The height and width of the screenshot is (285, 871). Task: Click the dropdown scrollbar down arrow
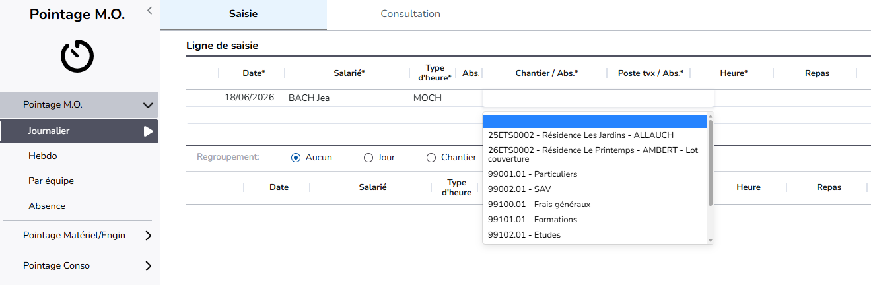click(x=711, y=241)
